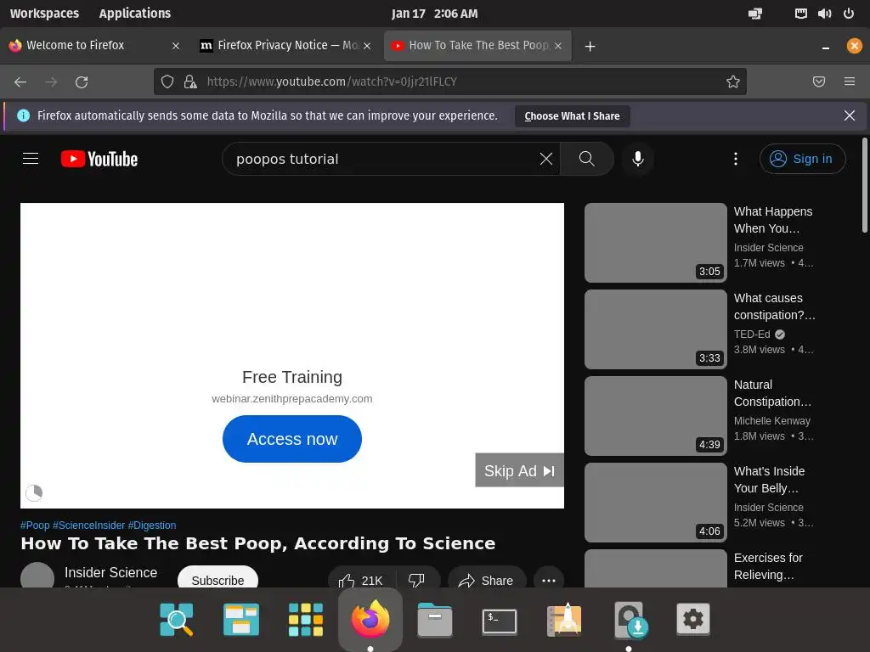Save page to Pocket
870x652 pixels.
tap(818, 82)
